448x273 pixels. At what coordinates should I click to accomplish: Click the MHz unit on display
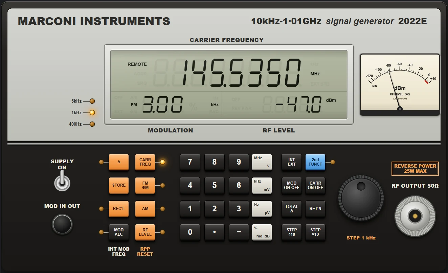coord(315,73)
